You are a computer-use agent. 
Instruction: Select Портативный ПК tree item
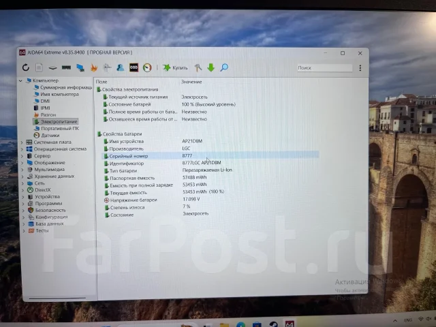57,129
